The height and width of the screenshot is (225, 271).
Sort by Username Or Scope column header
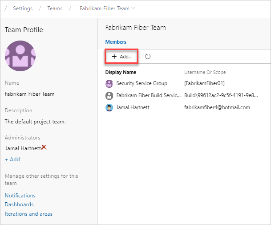tap(205, 72)
